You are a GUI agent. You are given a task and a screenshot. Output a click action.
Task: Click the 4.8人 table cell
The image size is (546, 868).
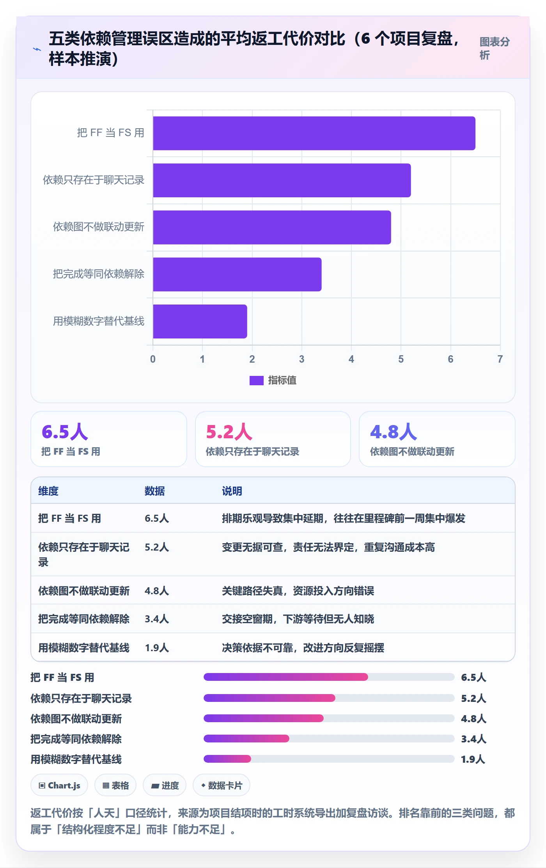click(x=157, y=591)
